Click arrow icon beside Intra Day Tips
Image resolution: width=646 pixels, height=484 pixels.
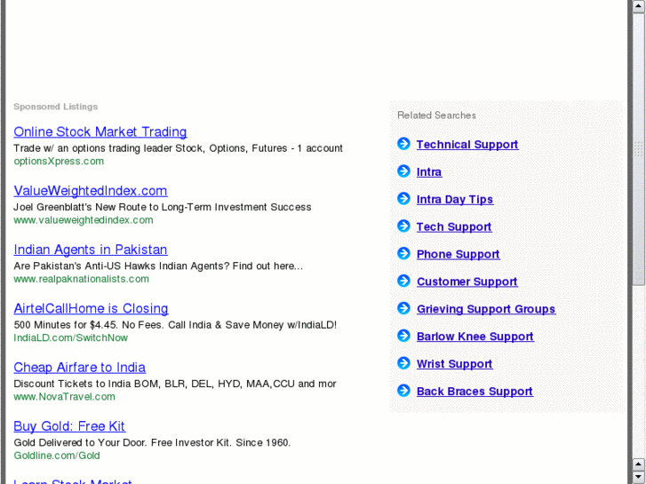pos(403,199)
